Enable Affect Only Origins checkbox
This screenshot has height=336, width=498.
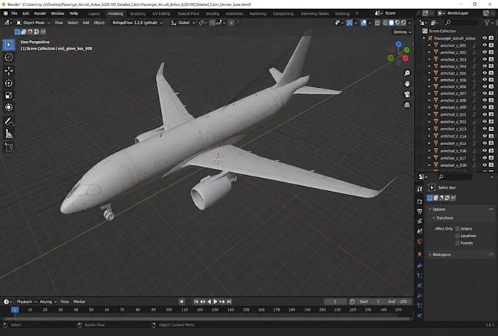click(x=457, y=228)
